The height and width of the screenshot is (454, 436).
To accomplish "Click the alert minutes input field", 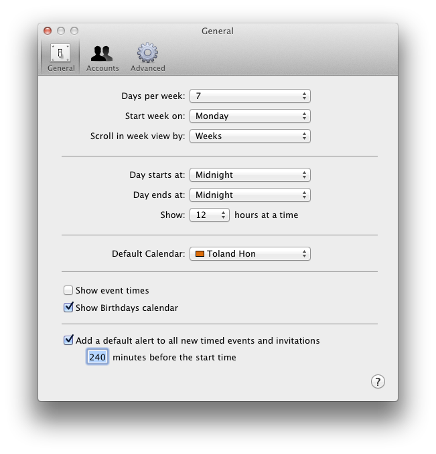I will pos(97,358).
